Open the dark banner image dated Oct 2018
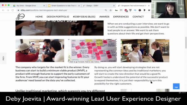The image size is (187, 105). [x=60, y=28]
